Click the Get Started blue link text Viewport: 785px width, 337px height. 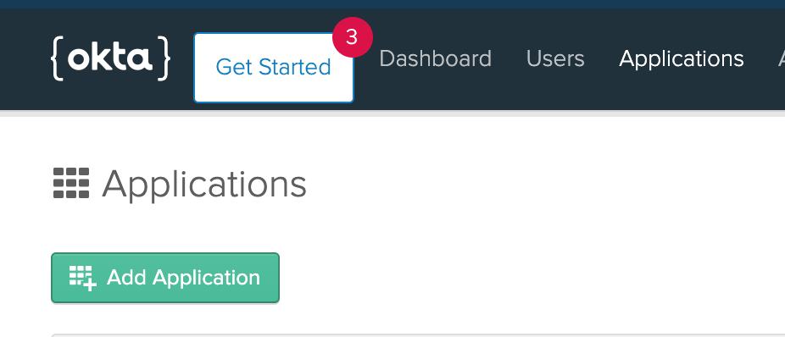[273, 67]
